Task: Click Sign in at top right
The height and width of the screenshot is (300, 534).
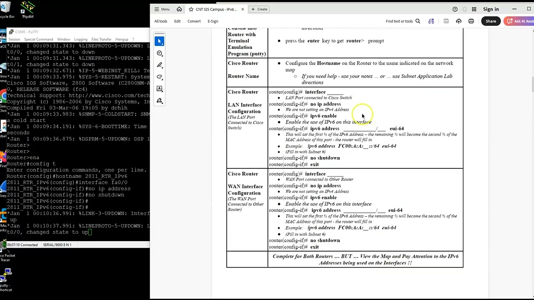Action: (491, 9)
